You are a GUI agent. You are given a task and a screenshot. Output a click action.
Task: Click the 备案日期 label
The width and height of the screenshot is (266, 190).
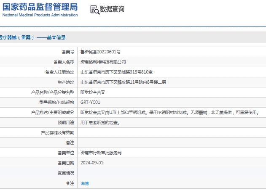click(x=66, y=163)
